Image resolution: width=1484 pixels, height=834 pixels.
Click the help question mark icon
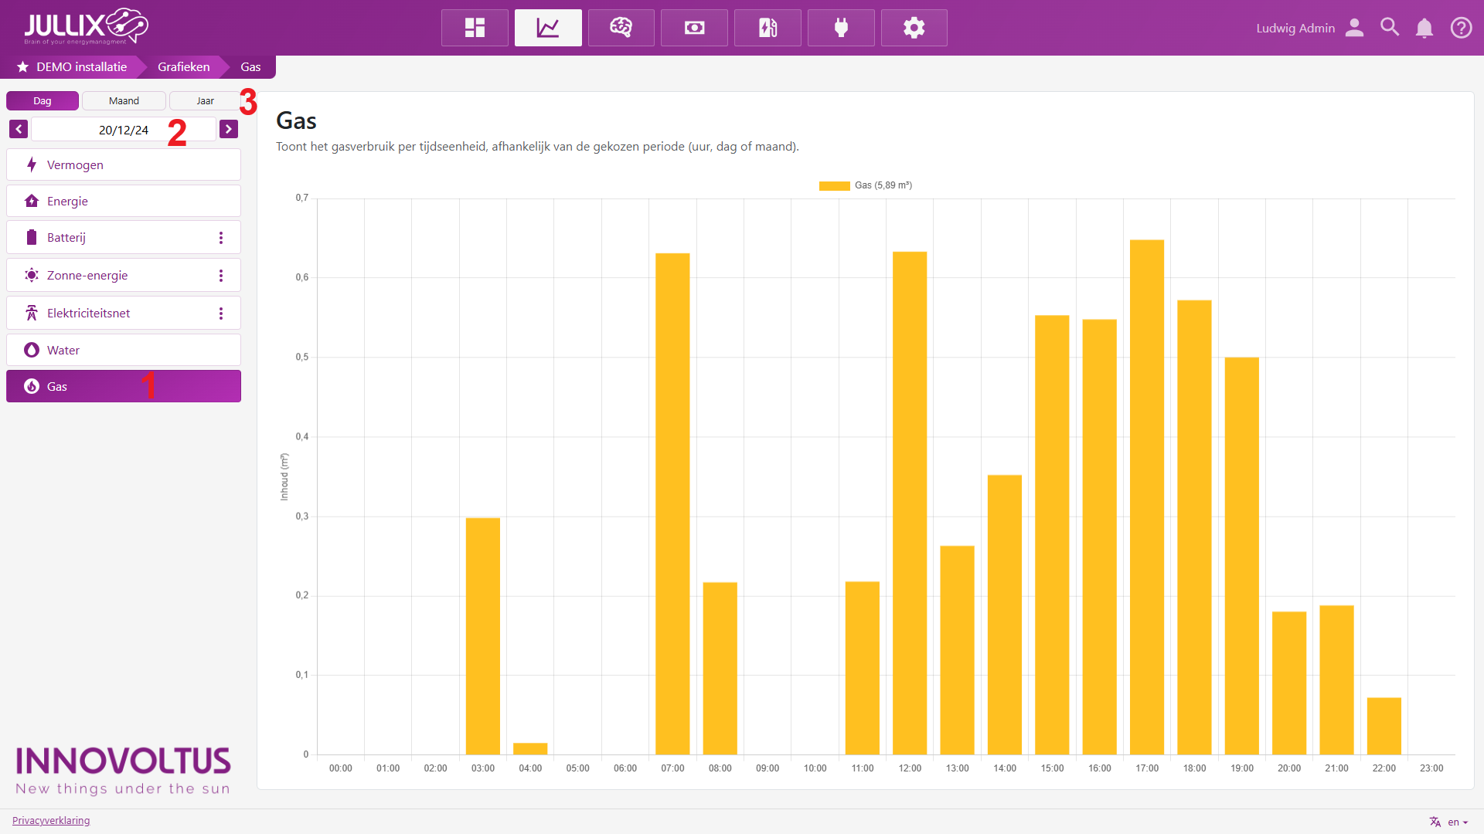1461,28
